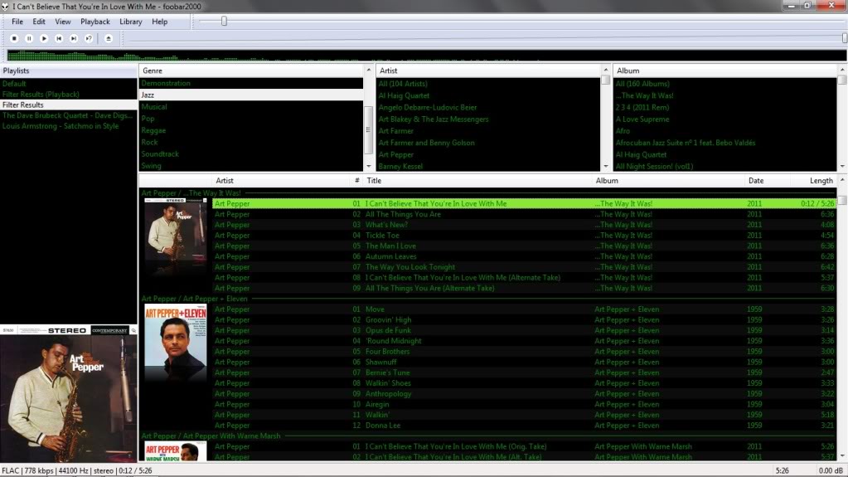Select the Default playlist

point(69,84)
